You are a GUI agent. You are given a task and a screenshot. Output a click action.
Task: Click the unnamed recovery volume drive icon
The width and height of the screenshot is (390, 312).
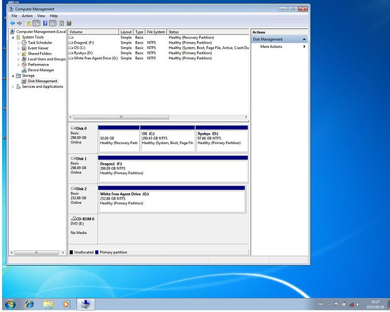[71, 37]
